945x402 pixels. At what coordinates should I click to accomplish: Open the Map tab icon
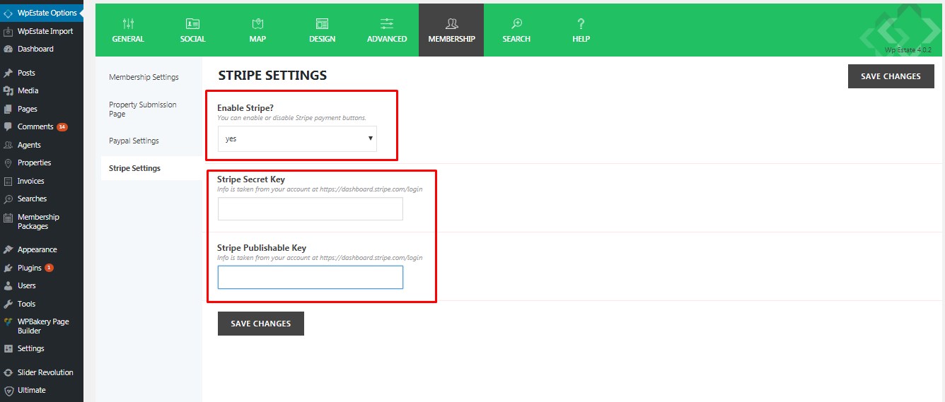257,24
